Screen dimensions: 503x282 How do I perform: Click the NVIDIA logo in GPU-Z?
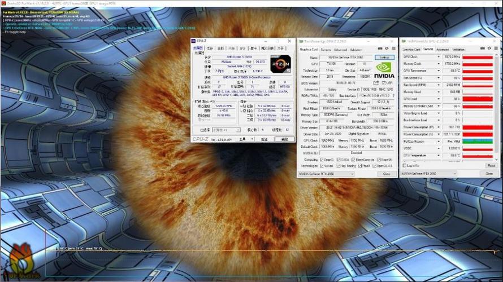(384, 70)
